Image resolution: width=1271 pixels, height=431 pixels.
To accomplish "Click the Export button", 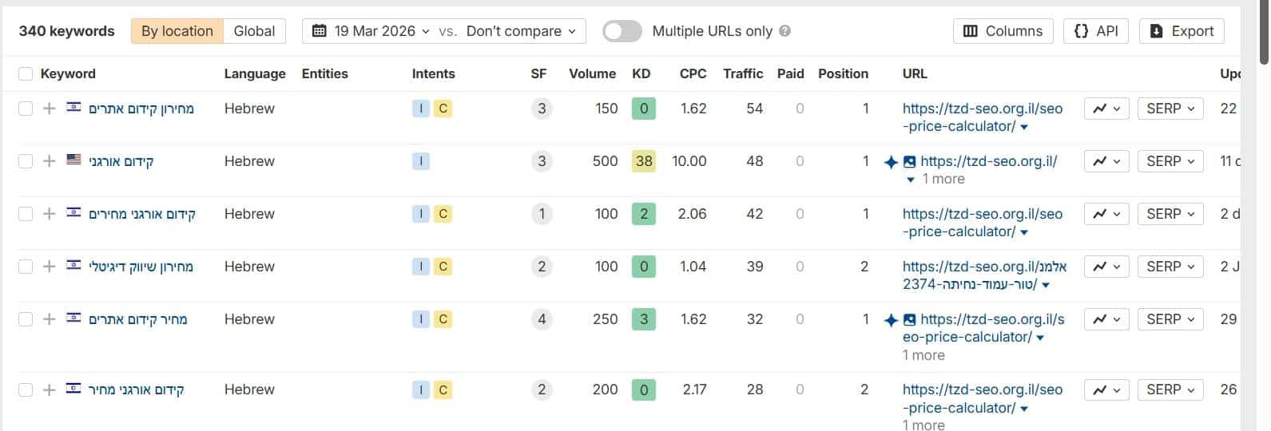I will [x=1182, y=31].
